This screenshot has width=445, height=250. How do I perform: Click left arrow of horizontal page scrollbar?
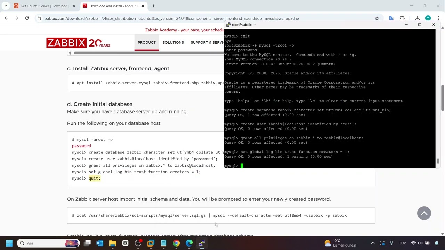pyautogui.click(x=70, y=53)
